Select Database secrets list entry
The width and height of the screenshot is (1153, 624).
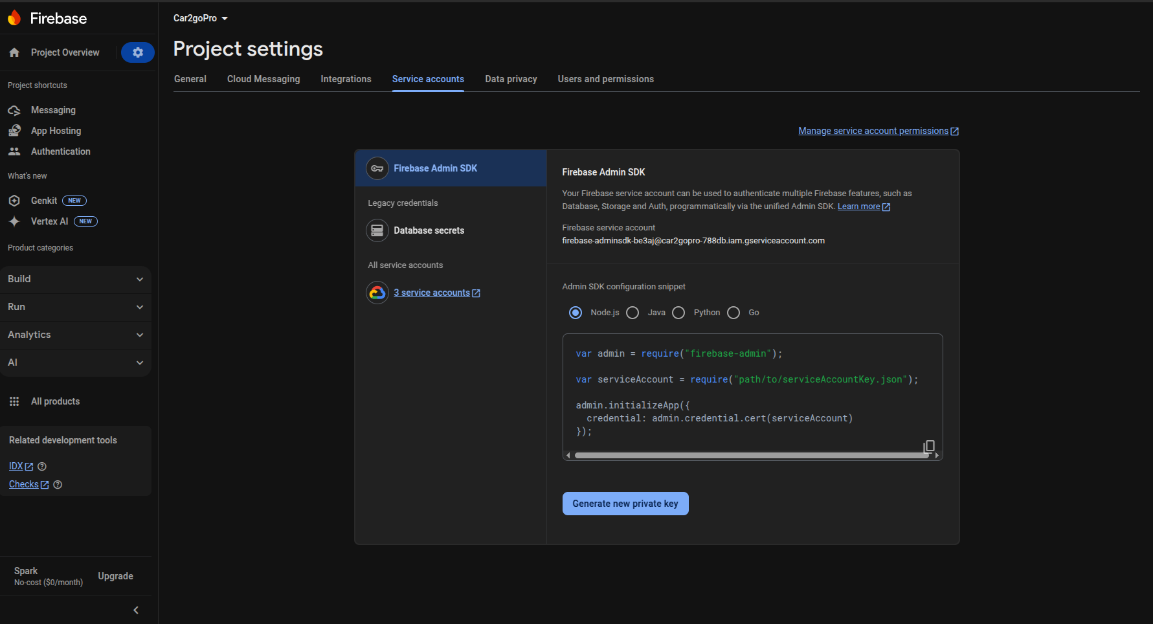(x=451, y=230)
